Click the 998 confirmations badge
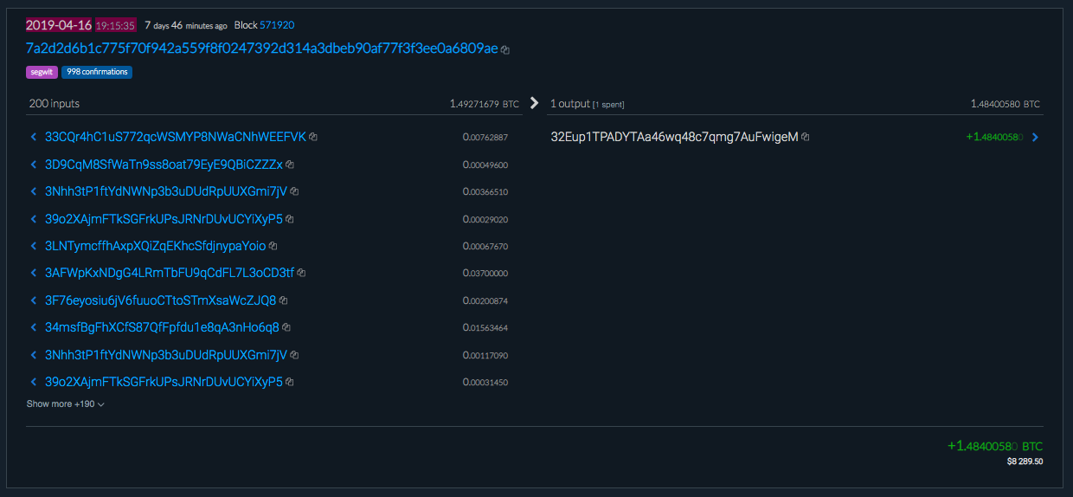1073x497 pixels. 97,72
